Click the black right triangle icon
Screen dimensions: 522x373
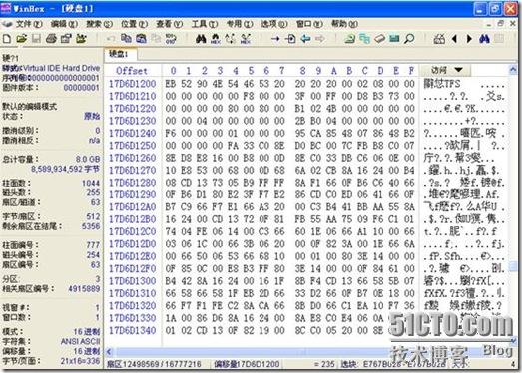pyautogui.click(x=469, y=39)
